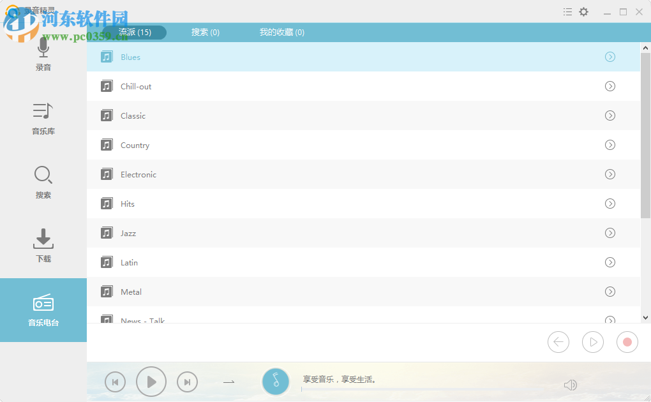
Task: Switch to the 音乐电台 radio section
Action: [x=43, y=309]
